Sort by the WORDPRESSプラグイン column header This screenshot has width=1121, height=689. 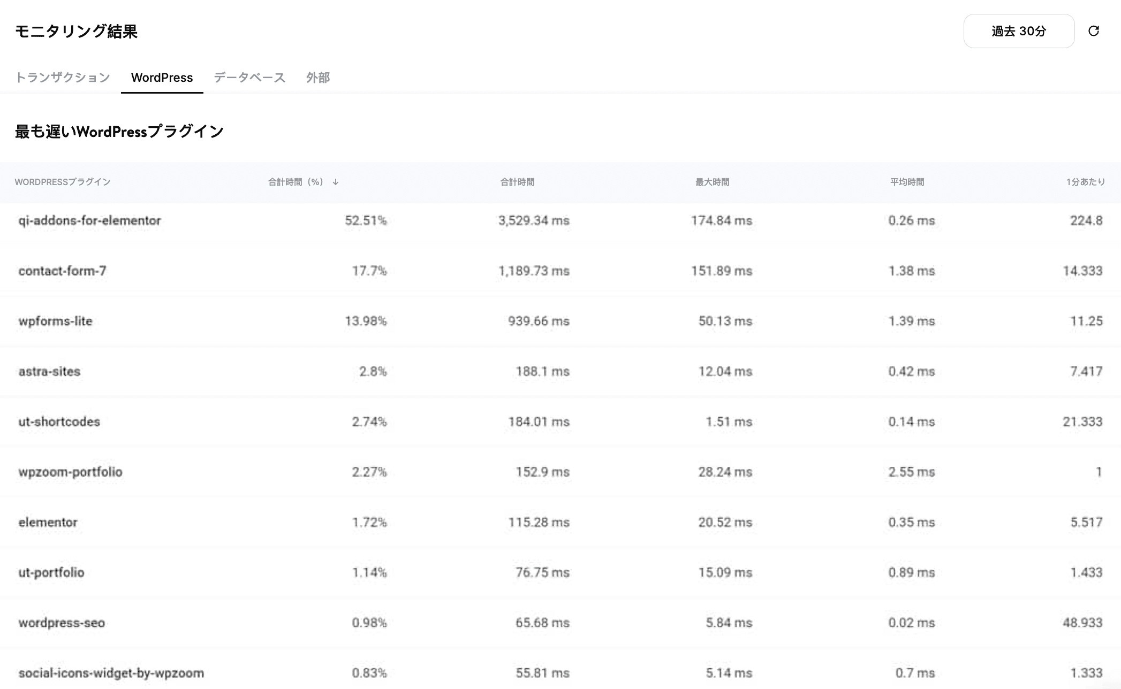64,182
